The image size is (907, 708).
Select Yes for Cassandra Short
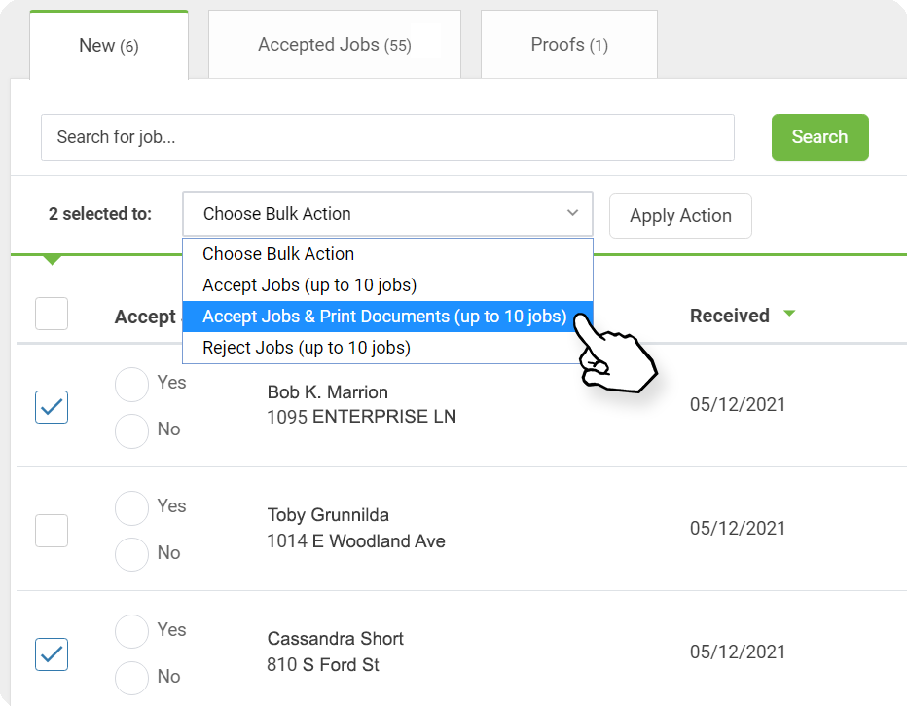click(131, 631)
